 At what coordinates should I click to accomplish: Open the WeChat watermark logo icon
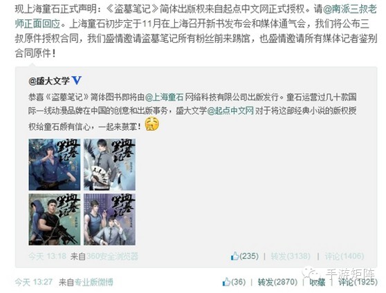click(311, 273)
